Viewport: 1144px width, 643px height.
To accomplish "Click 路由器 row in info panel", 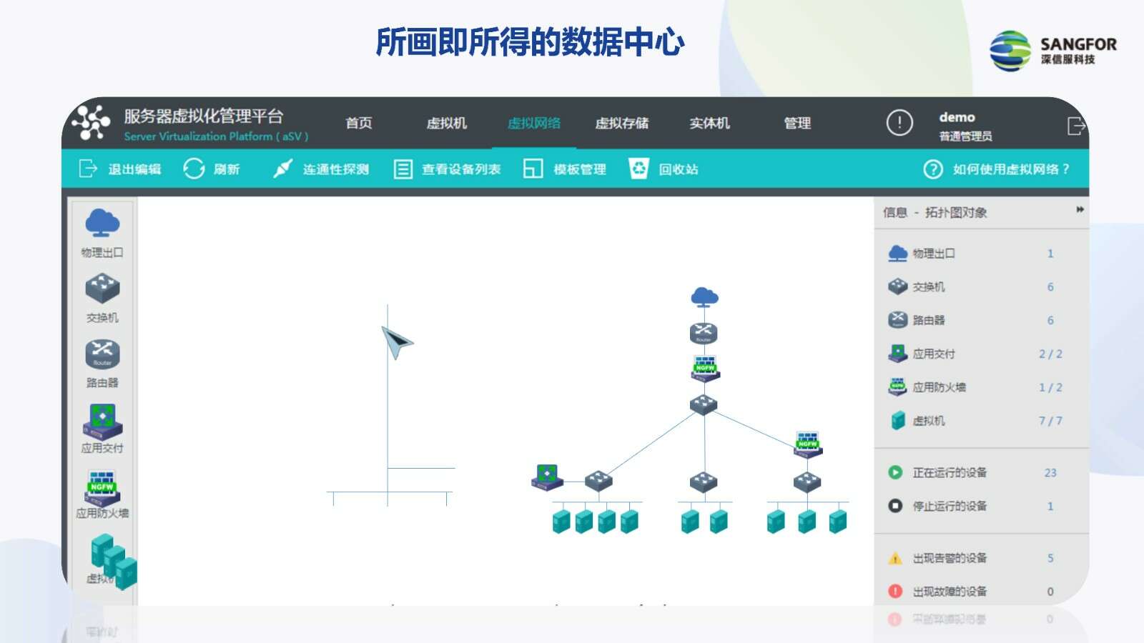I will click(981, 320).
